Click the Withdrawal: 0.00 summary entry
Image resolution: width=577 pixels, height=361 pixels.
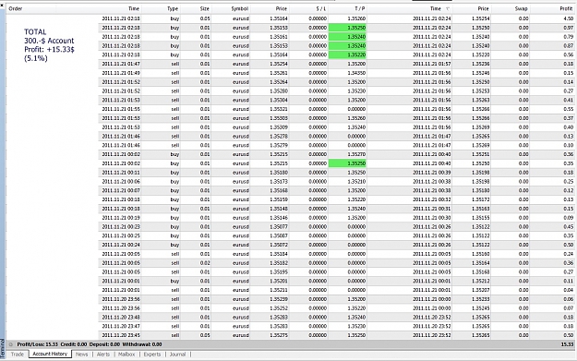142,344
